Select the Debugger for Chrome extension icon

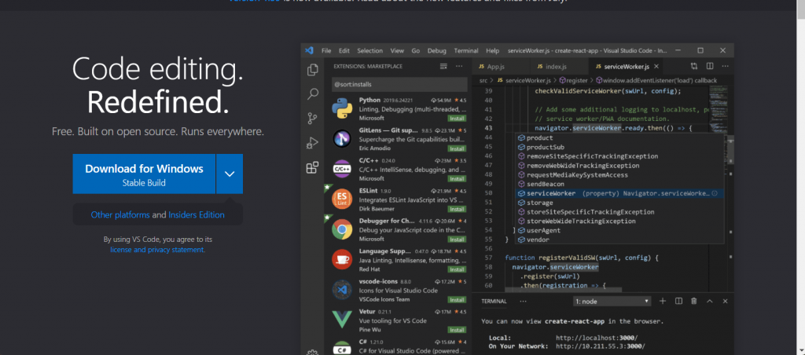pyautogui.click(x=341, y=229)
